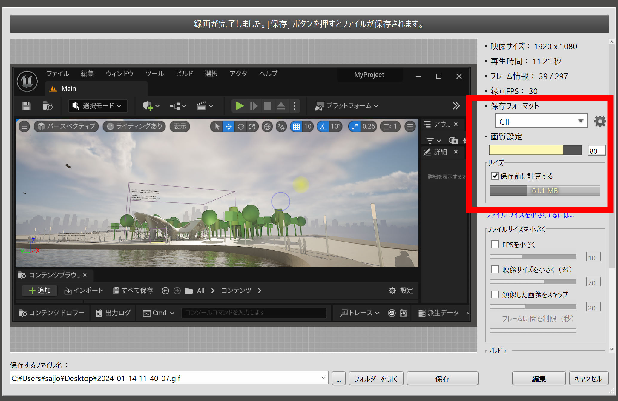
Task: Click the Unreal Engine logo icon
Action: point(27,81)
